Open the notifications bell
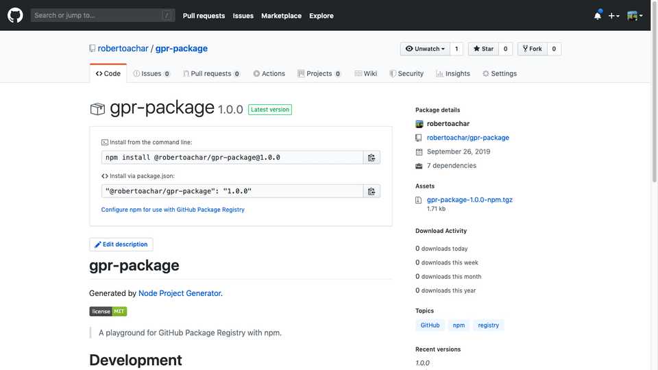 (x=598, y=16)
